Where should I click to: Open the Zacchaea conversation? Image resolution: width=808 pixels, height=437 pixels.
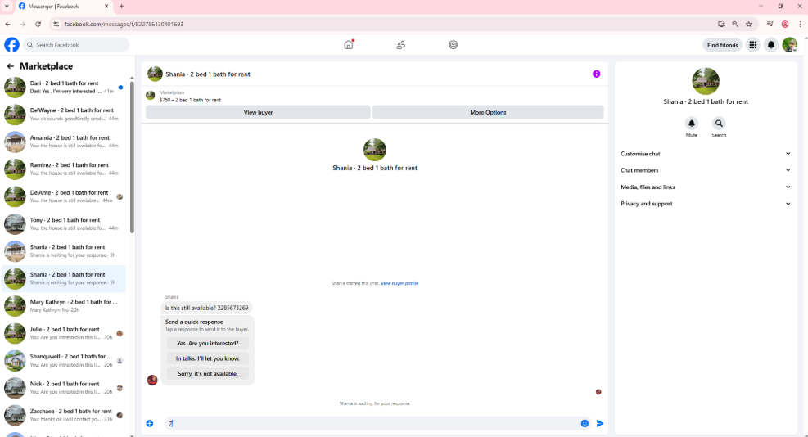(64, 416)
